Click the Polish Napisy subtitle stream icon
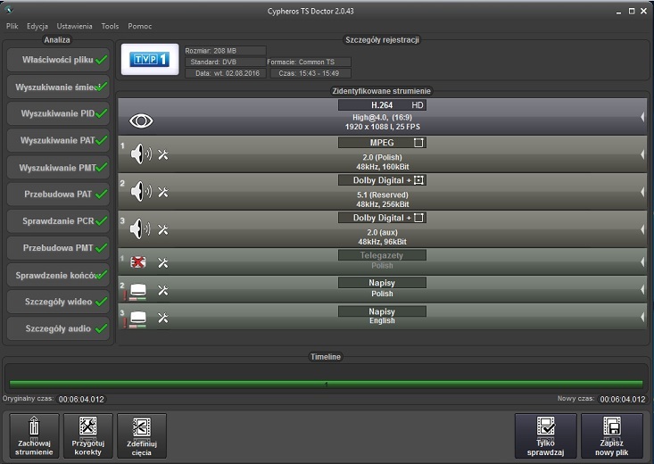Image resolution: width=654 pixels, height=464 pixels. pos(138,291)
